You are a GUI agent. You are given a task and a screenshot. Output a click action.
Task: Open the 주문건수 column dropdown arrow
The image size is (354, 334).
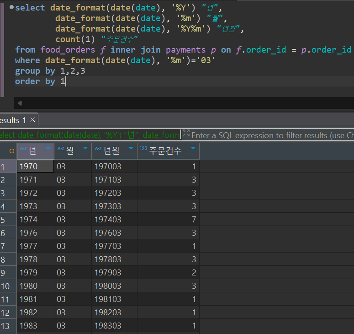coord(193,148)
